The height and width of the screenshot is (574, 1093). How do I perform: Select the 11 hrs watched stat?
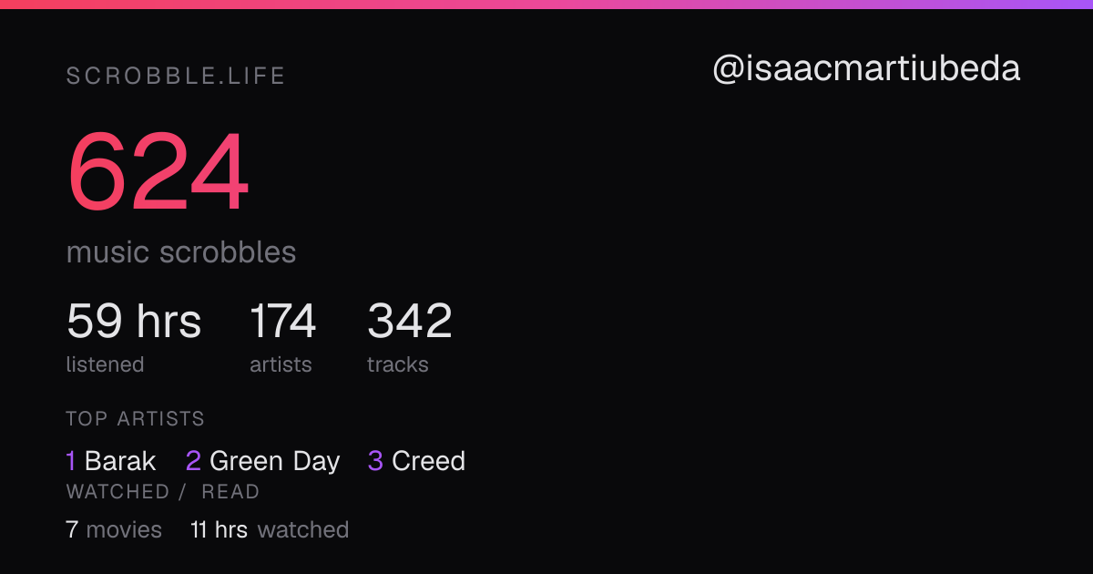click(270, 529)
